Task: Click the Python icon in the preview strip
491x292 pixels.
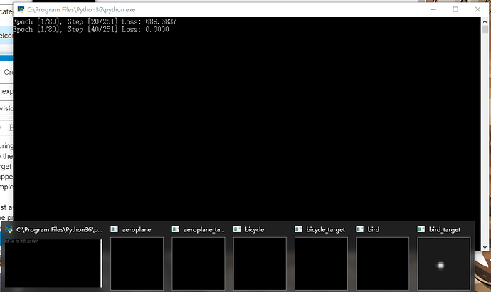Action: pos(9,230)
